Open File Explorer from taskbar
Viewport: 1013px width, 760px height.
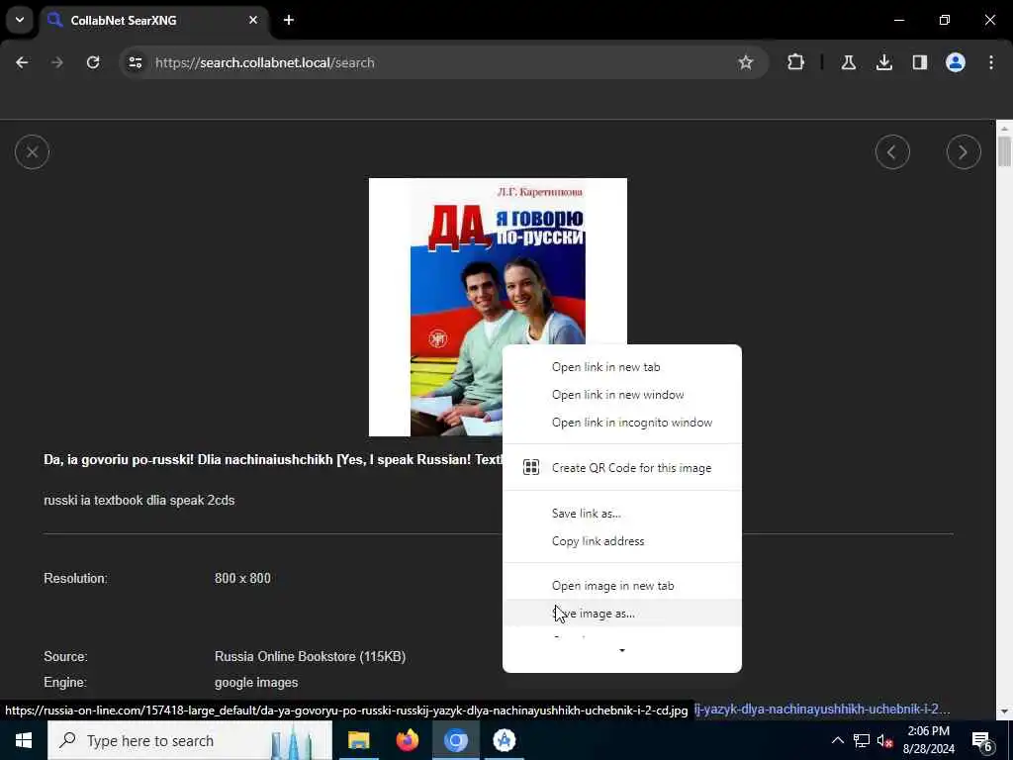tap(358, 740)
